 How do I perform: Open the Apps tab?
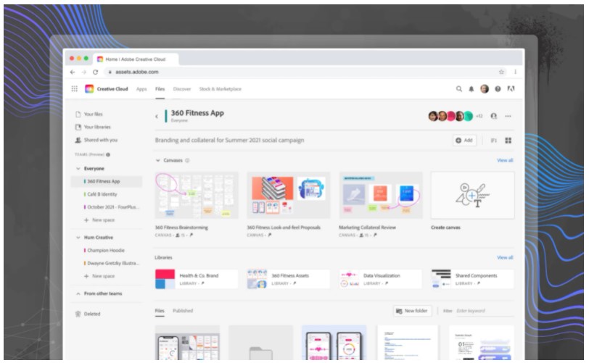(141, 89)
